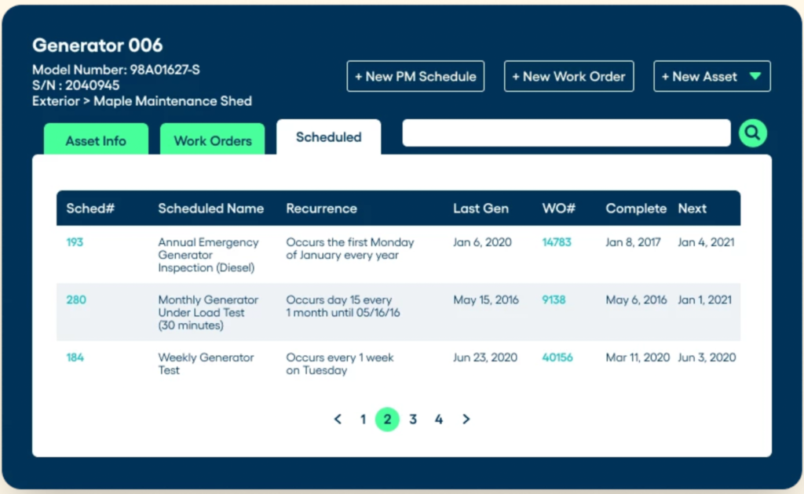Screen dimensions: 804x494
Task: Click the + New PM Schedule button
Action: point(415,76)
